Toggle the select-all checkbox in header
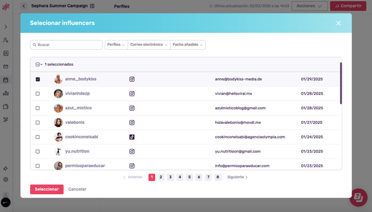 click(x=37, y=64)
